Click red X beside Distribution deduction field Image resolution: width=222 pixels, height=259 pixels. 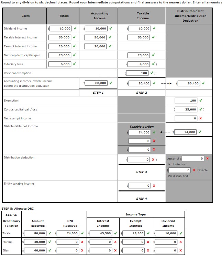click(153, 160)
